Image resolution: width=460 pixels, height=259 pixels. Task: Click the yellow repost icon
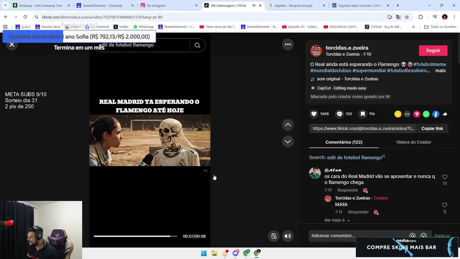click(x=398, y=114)
